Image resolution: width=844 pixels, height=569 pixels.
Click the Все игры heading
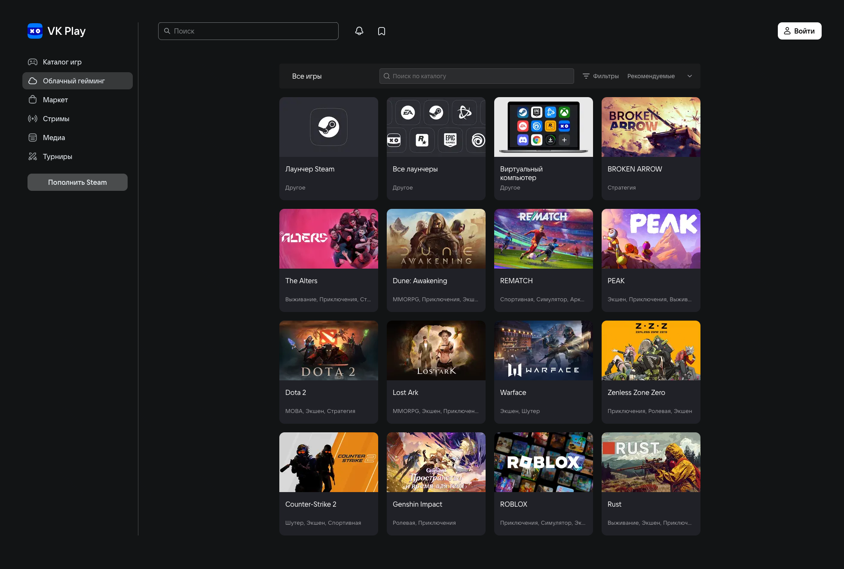307,76
